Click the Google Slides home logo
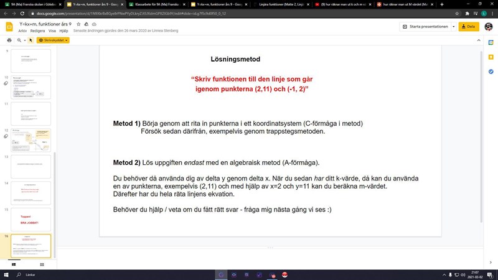Image resolution: width=498 pixels, height=280 pixels. [9, 27]
